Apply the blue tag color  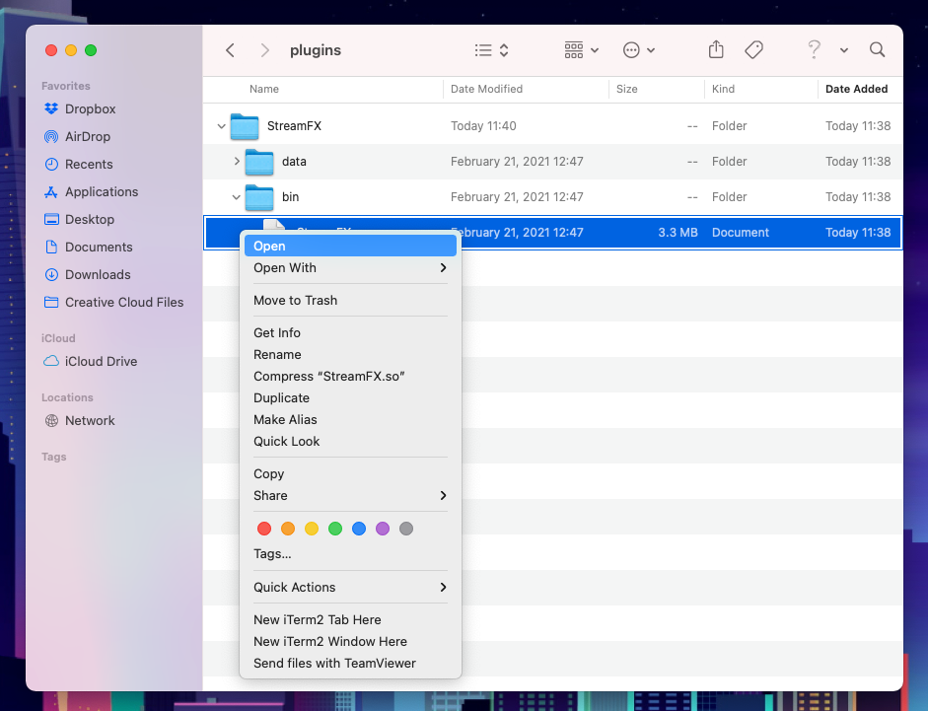click(x=359, y=529)
